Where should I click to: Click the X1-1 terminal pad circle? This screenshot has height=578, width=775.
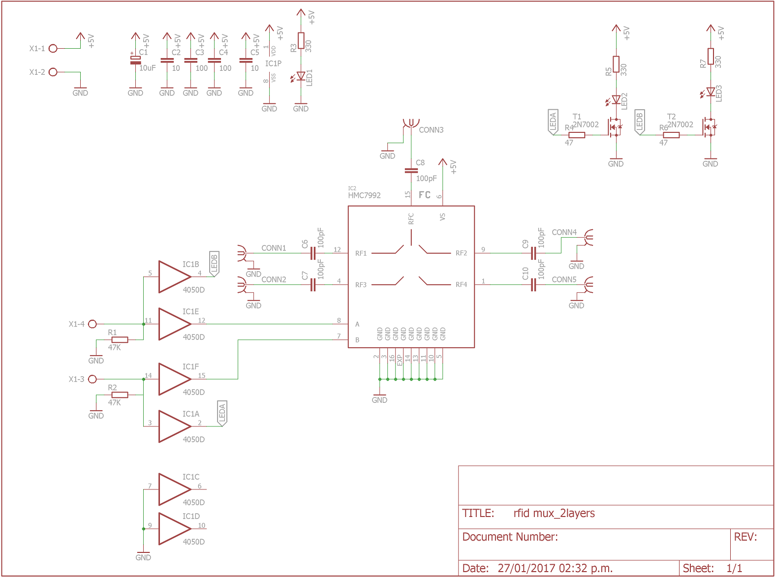click(x=53, y=48)
